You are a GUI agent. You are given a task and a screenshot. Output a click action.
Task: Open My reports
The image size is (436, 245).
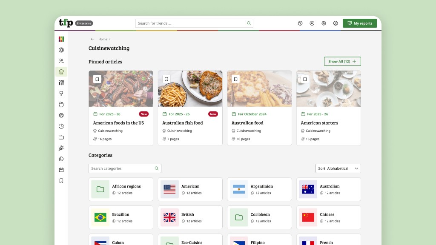pyautogui.click(x=360, y=23)
